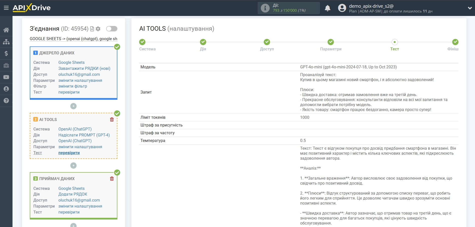Click the connection document copy icon
475x227 pixels.
[x=92, y=29]
